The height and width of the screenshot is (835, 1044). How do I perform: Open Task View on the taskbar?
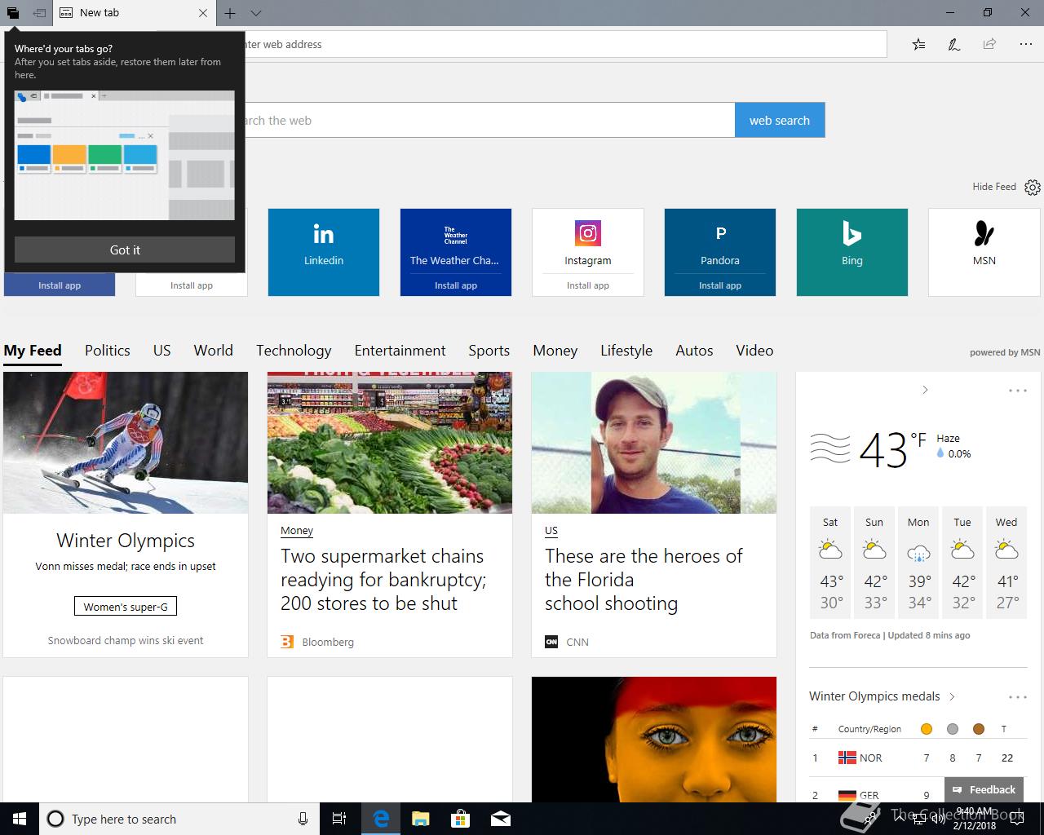click(x=339, y=819)
